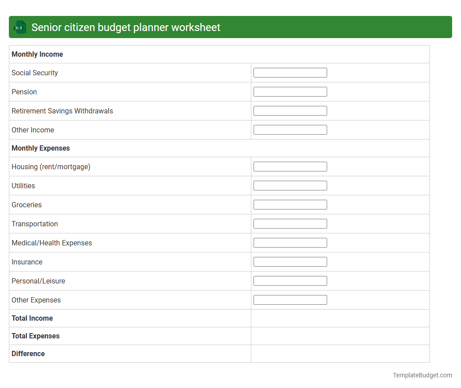Click the Other Income entry field
The height and width of the screenshot is (388, 461).
(290, 129)
